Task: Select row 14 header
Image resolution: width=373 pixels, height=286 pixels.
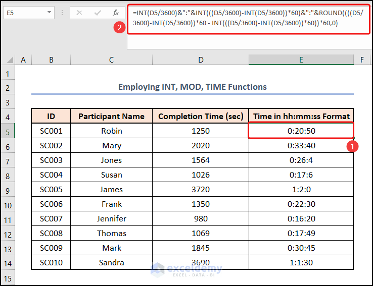Action: (x=8, y=263)
